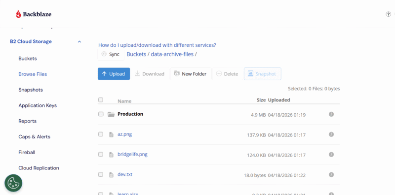Collapse the B2 Cloud Storage section chevron
Viewport: 395px width, 195px height.
[79, 42]
